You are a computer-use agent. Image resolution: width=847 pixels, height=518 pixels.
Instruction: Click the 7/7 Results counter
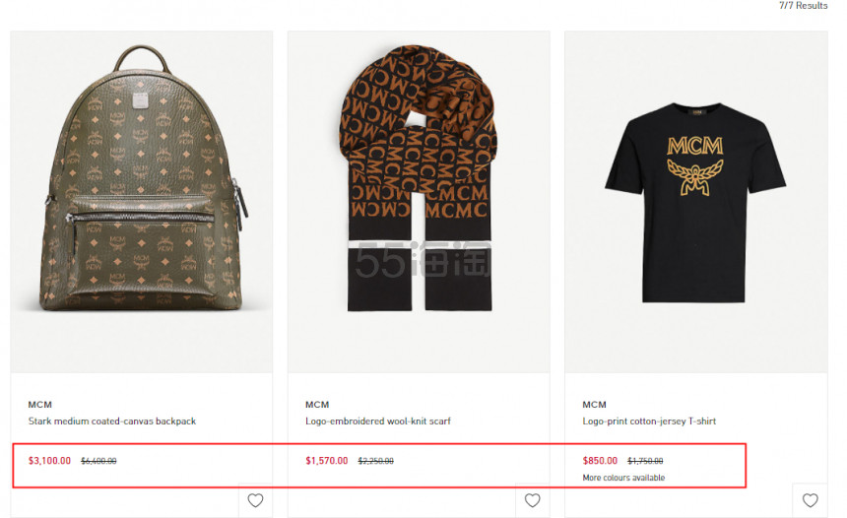(803, 6)
